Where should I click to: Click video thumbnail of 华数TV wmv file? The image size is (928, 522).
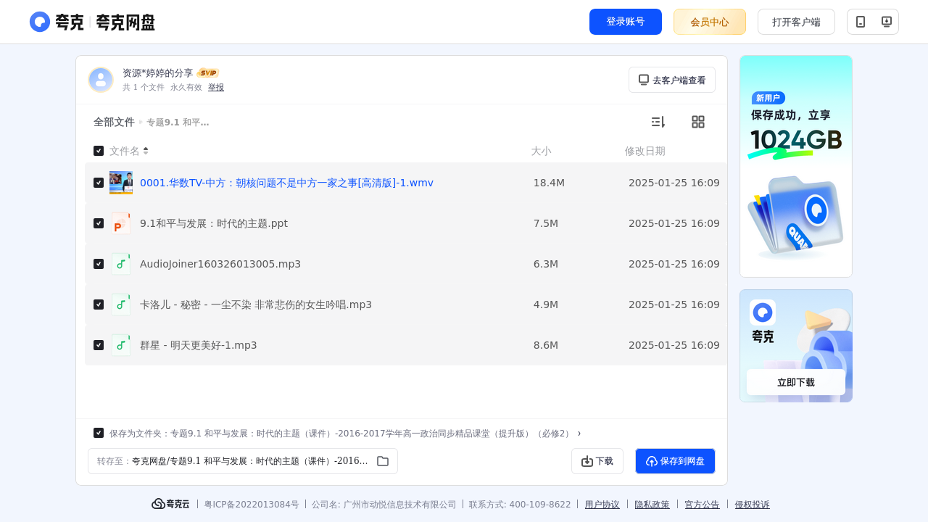(121, 183)
